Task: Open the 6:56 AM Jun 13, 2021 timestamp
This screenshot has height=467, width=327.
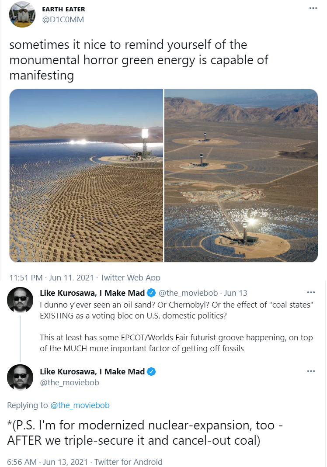Action: click(x=47, y=462)
